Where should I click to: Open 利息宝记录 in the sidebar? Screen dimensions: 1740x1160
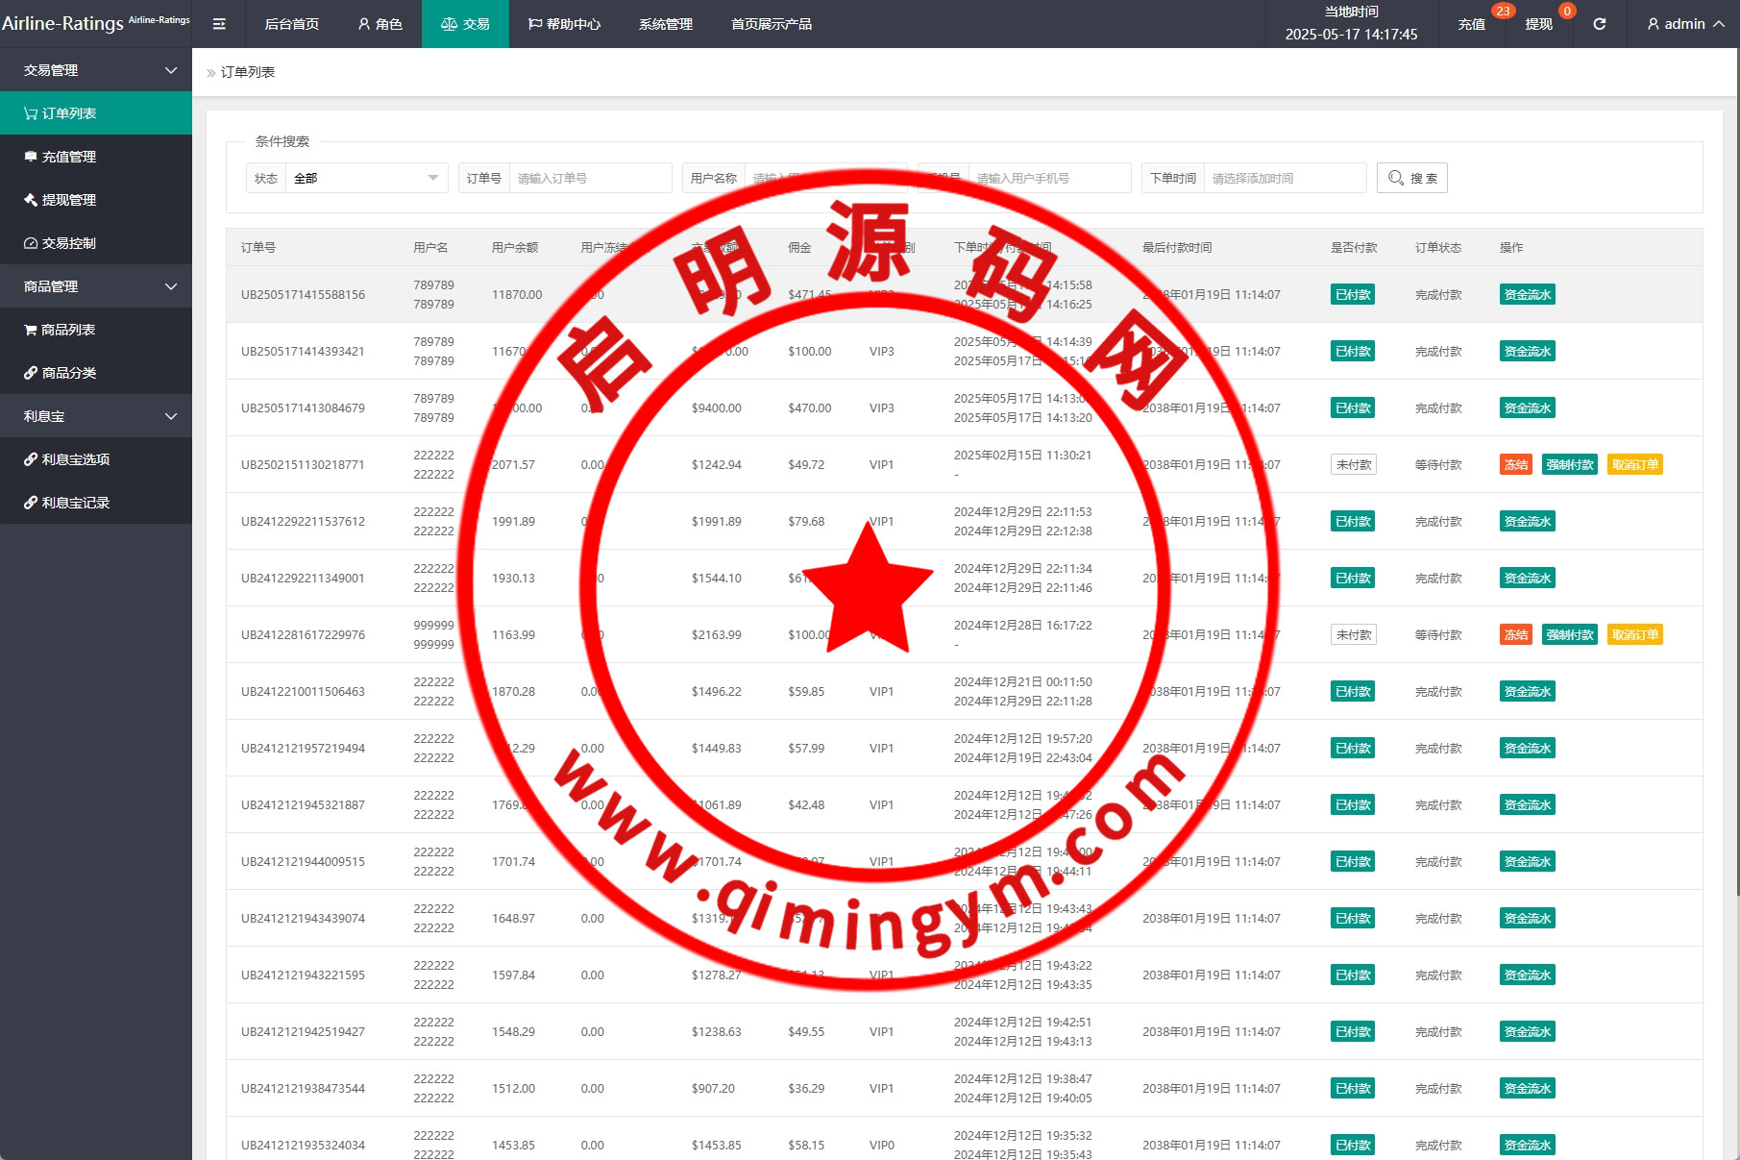coord(75,503)
